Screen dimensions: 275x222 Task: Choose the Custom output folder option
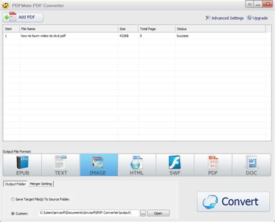pyautogui.click(x=19, y=213)
